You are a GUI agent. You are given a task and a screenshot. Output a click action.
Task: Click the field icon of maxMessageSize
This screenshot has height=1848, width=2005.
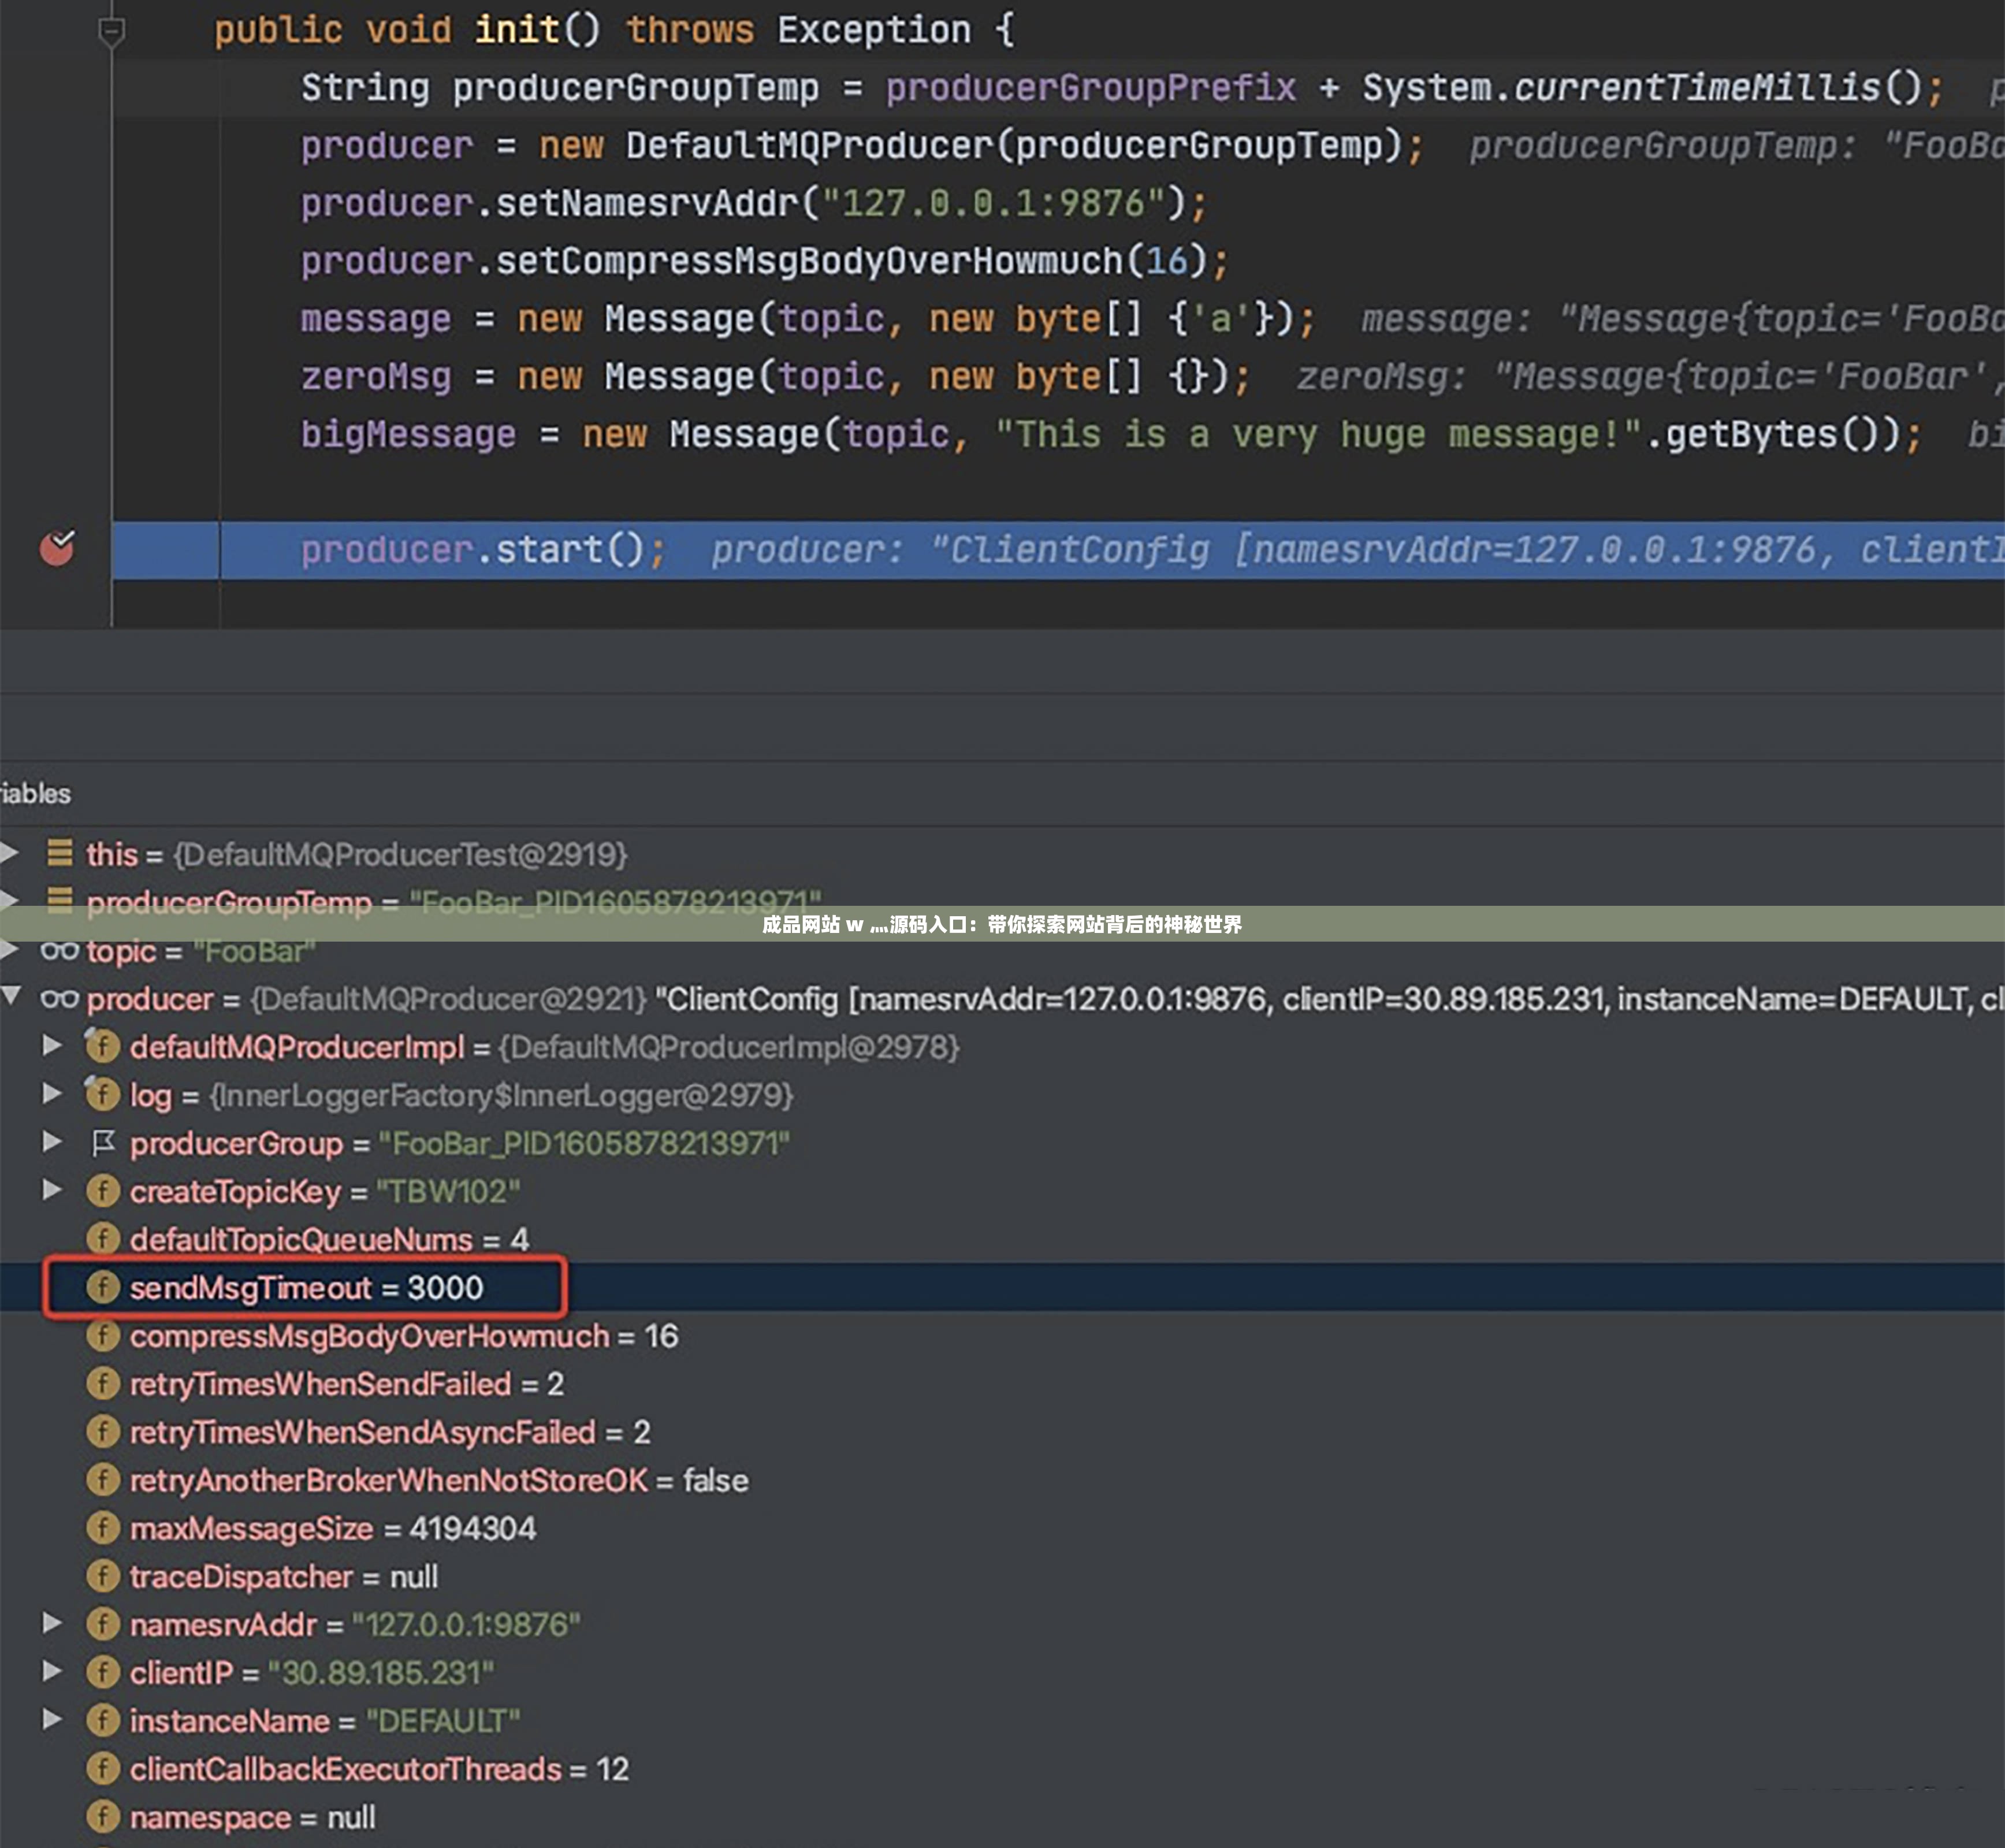point(103,1528)
